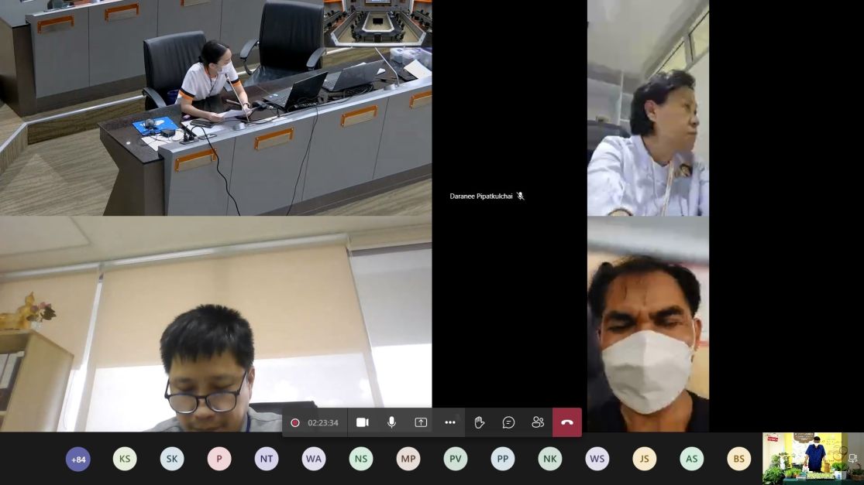The image size is (864, 485).
Task: Select the BS participant avatar
Action: (x=739, y=459)
